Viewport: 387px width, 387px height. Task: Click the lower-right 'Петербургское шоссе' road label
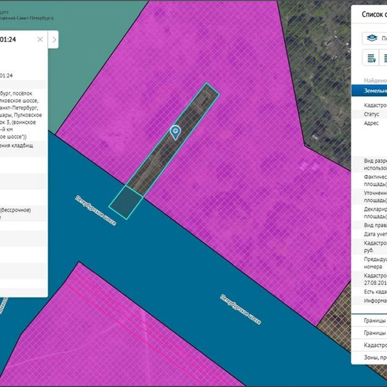(x=240, y=309)
